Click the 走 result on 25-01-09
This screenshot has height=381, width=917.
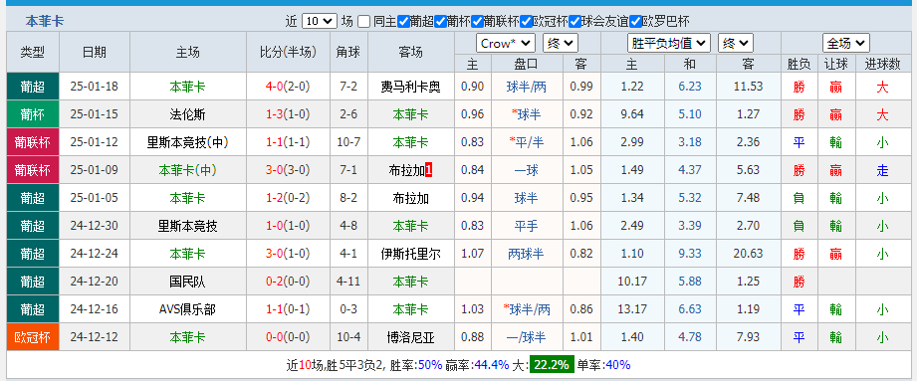(882, 170)
